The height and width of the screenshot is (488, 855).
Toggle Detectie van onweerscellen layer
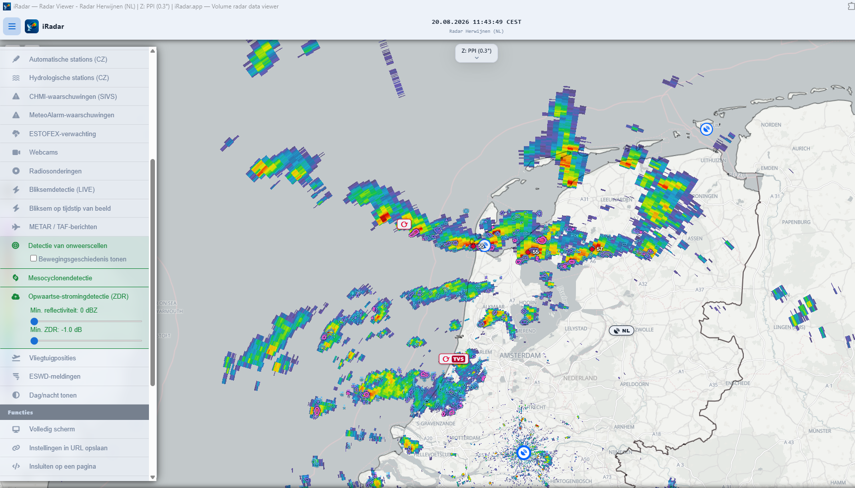click(x=74, y=245)
